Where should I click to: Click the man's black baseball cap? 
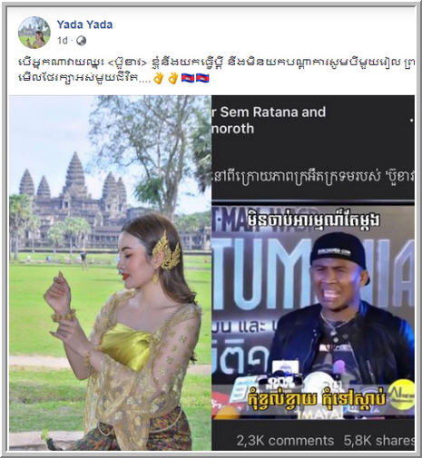click(x=340, y=253)
